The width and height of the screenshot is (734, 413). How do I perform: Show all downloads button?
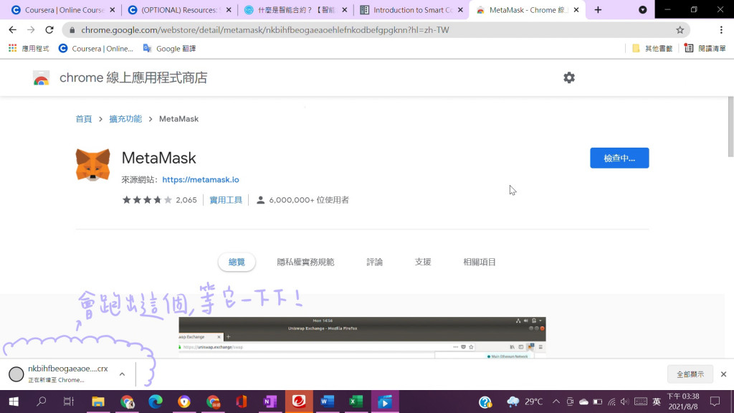[x=690, y=374]
